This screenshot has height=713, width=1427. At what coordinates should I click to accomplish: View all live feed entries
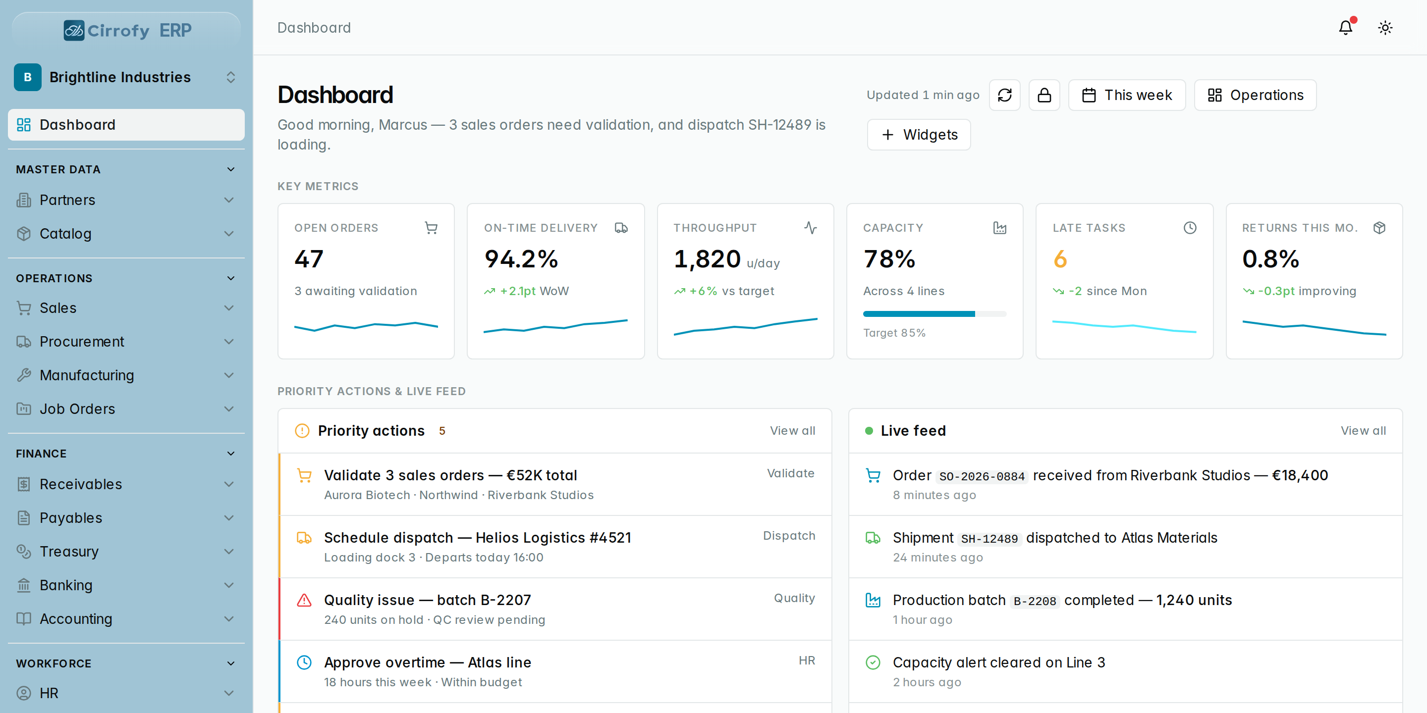pos(1363,431)
